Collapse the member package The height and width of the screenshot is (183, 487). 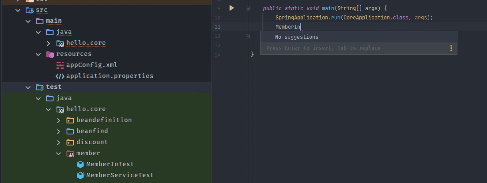point(59,153)
